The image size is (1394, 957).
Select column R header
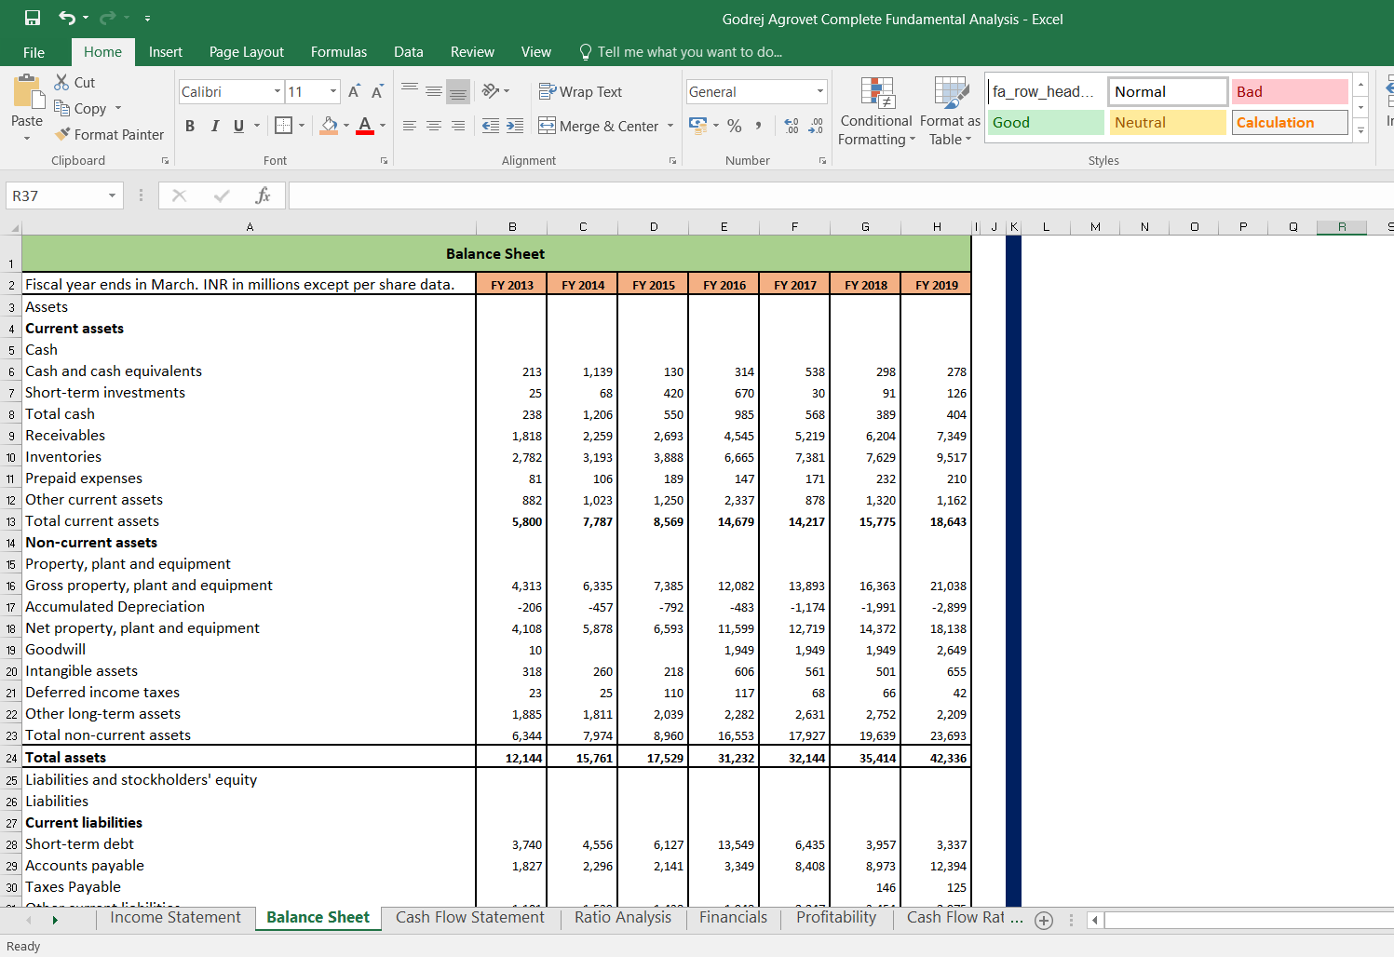[1342, 227]
